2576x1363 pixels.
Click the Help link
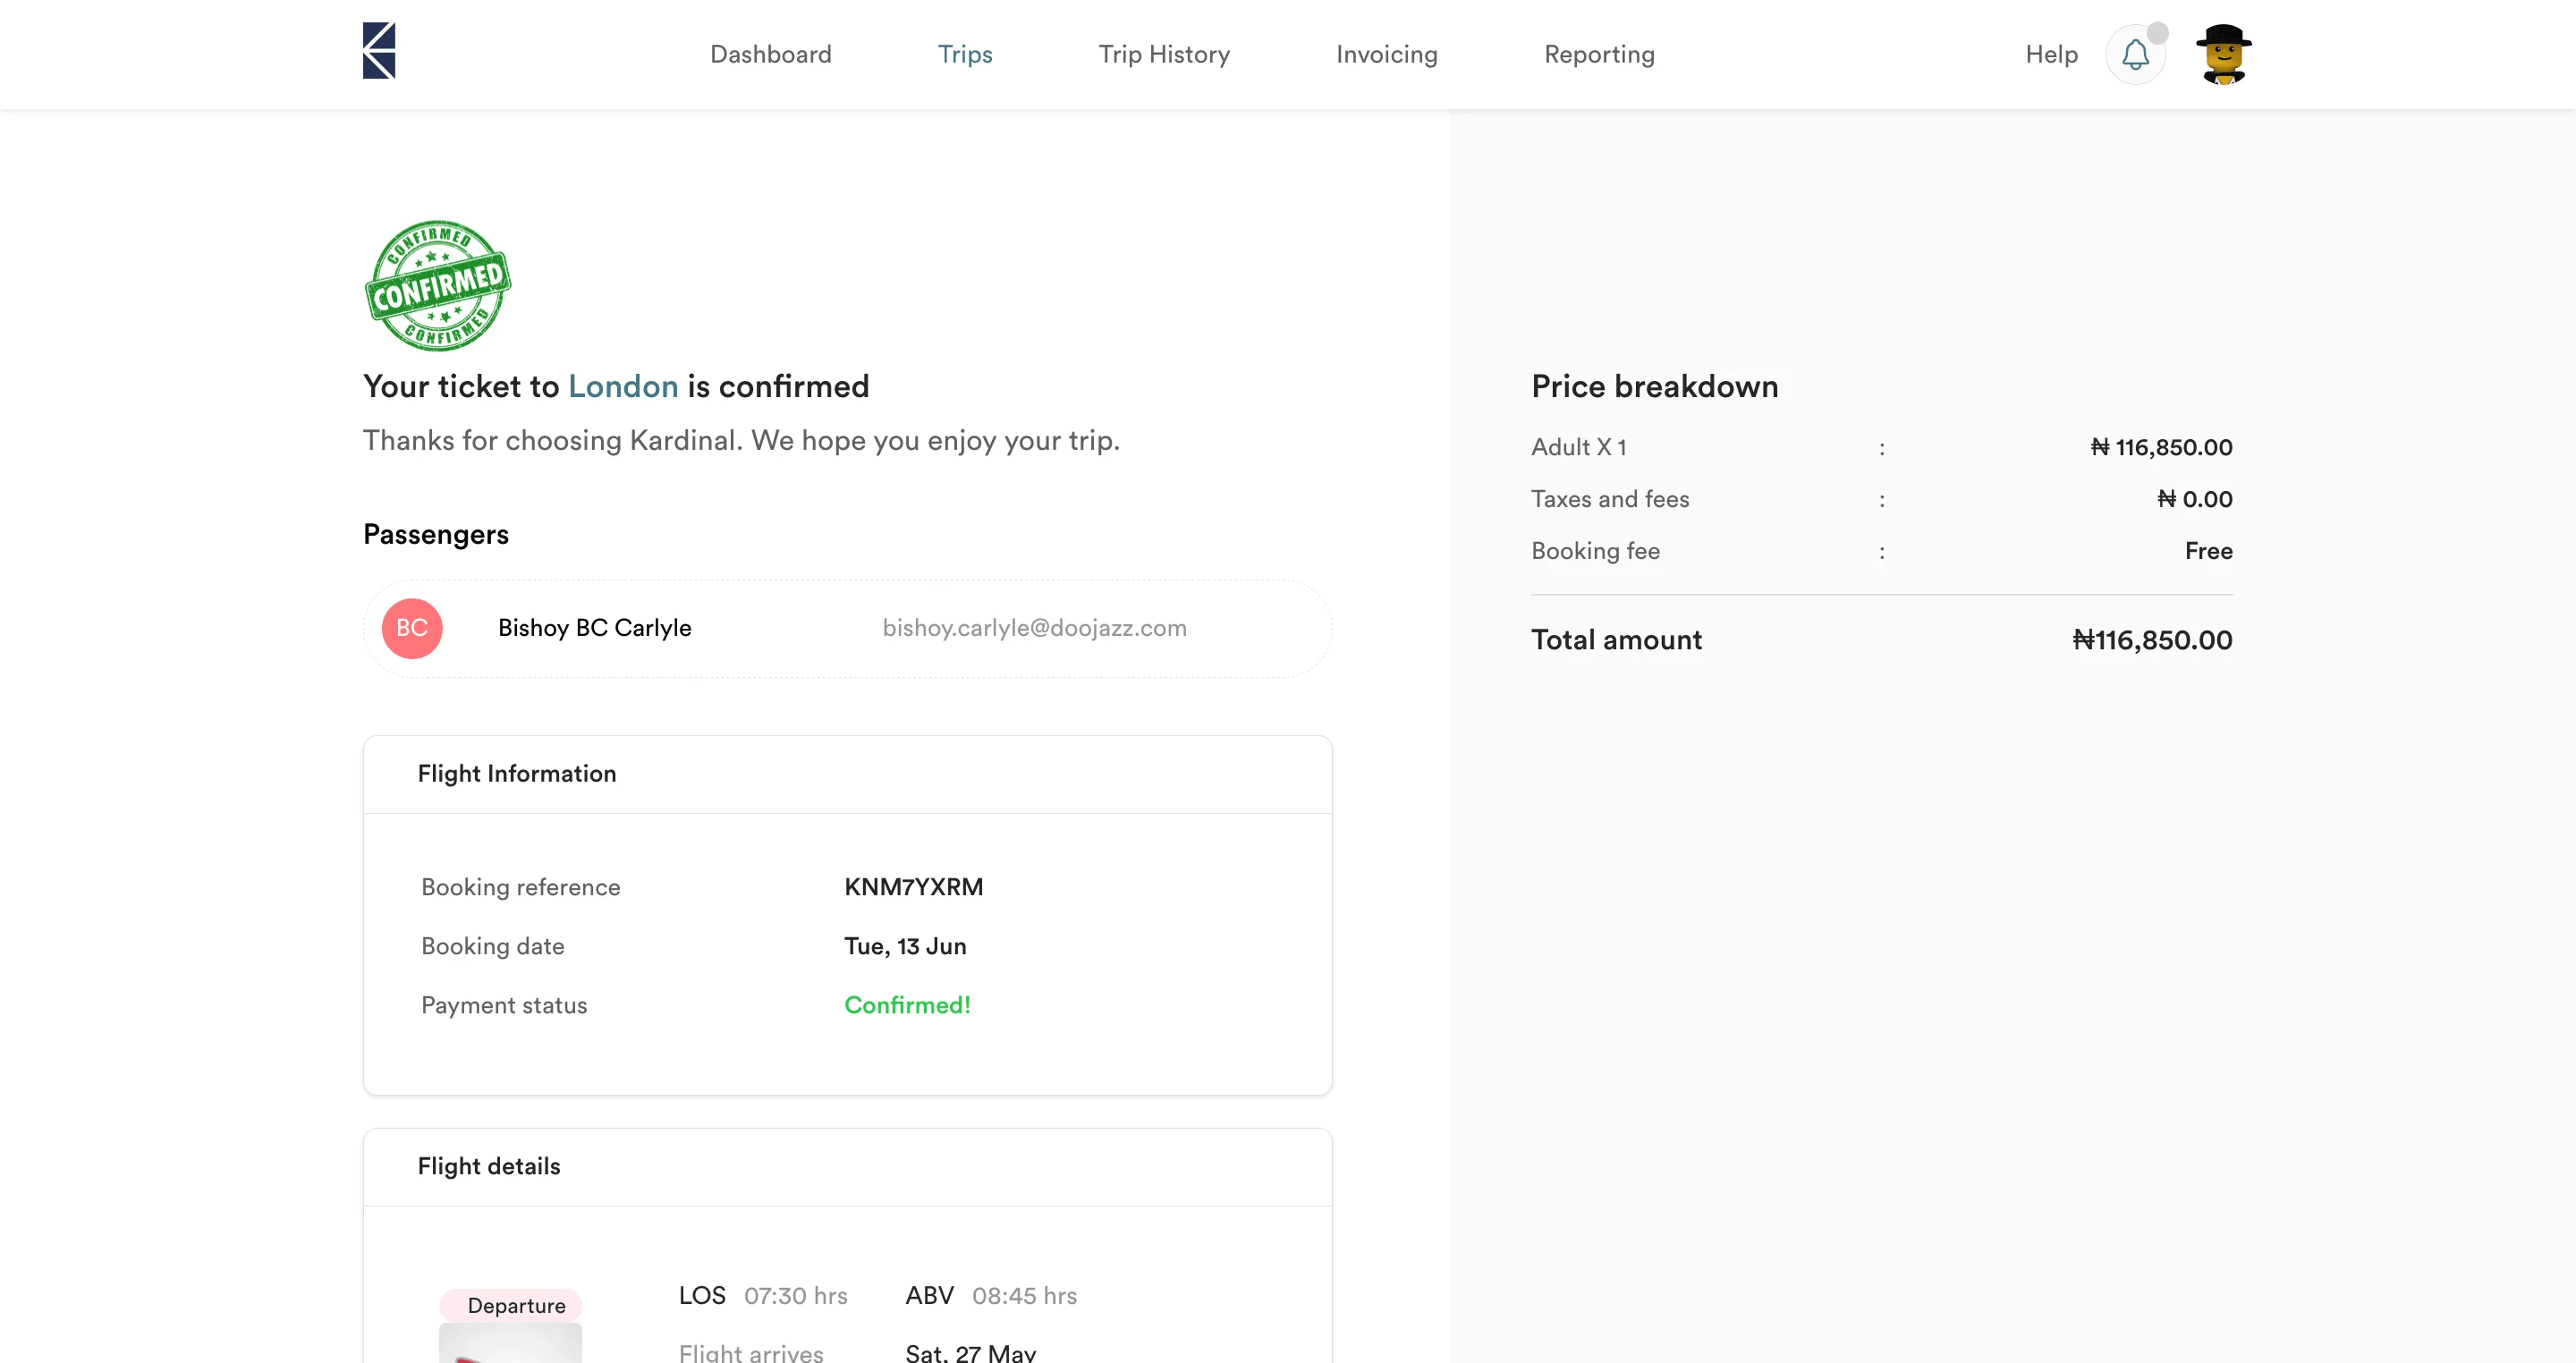tap(2051, 54)
